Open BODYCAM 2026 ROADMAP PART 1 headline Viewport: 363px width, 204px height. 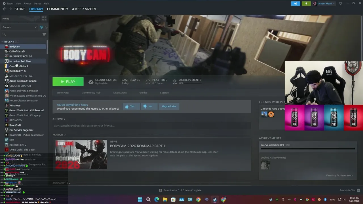click(x=138, y=146)
